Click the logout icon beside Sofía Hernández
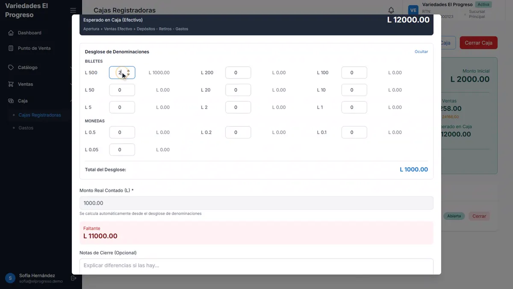The height and width of the screenshot is (289, 513). [74, 278]
